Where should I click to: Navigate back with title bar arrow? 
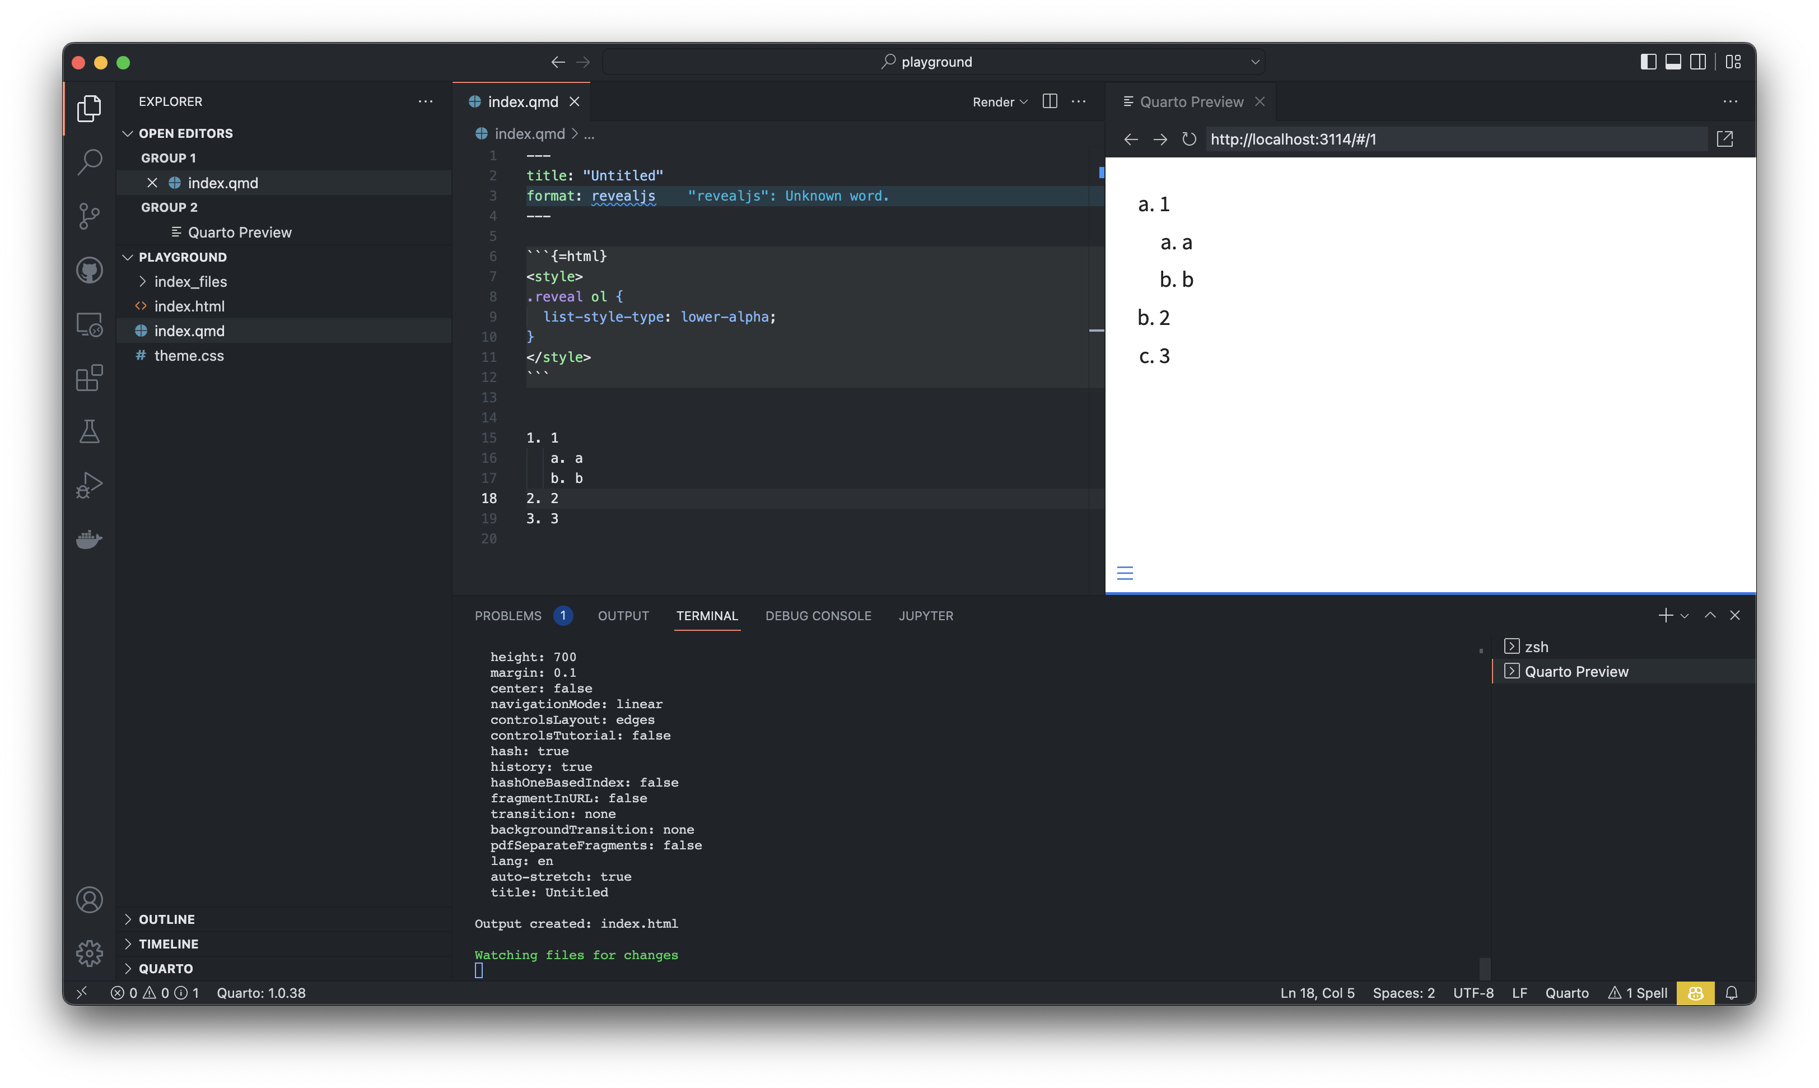(x=558, y=62)
